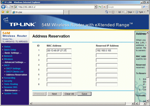Screen dimensions: 150x106
Task: Open the DHCP Clients List page
Action: click(15, 72)
